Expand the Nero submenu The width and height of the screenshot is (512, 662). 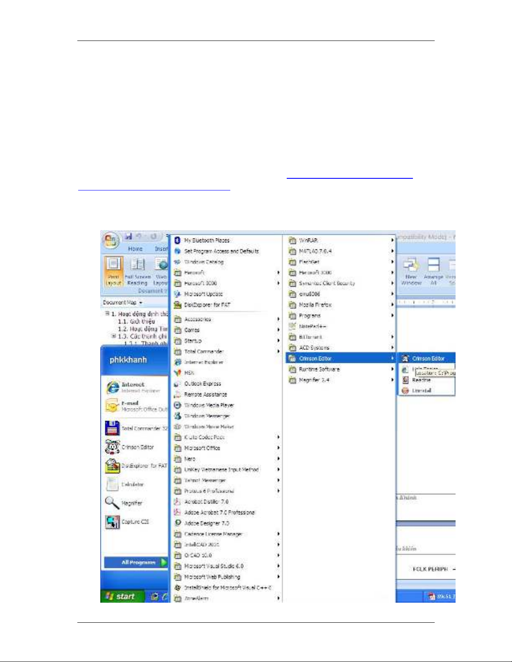(227, 459)
